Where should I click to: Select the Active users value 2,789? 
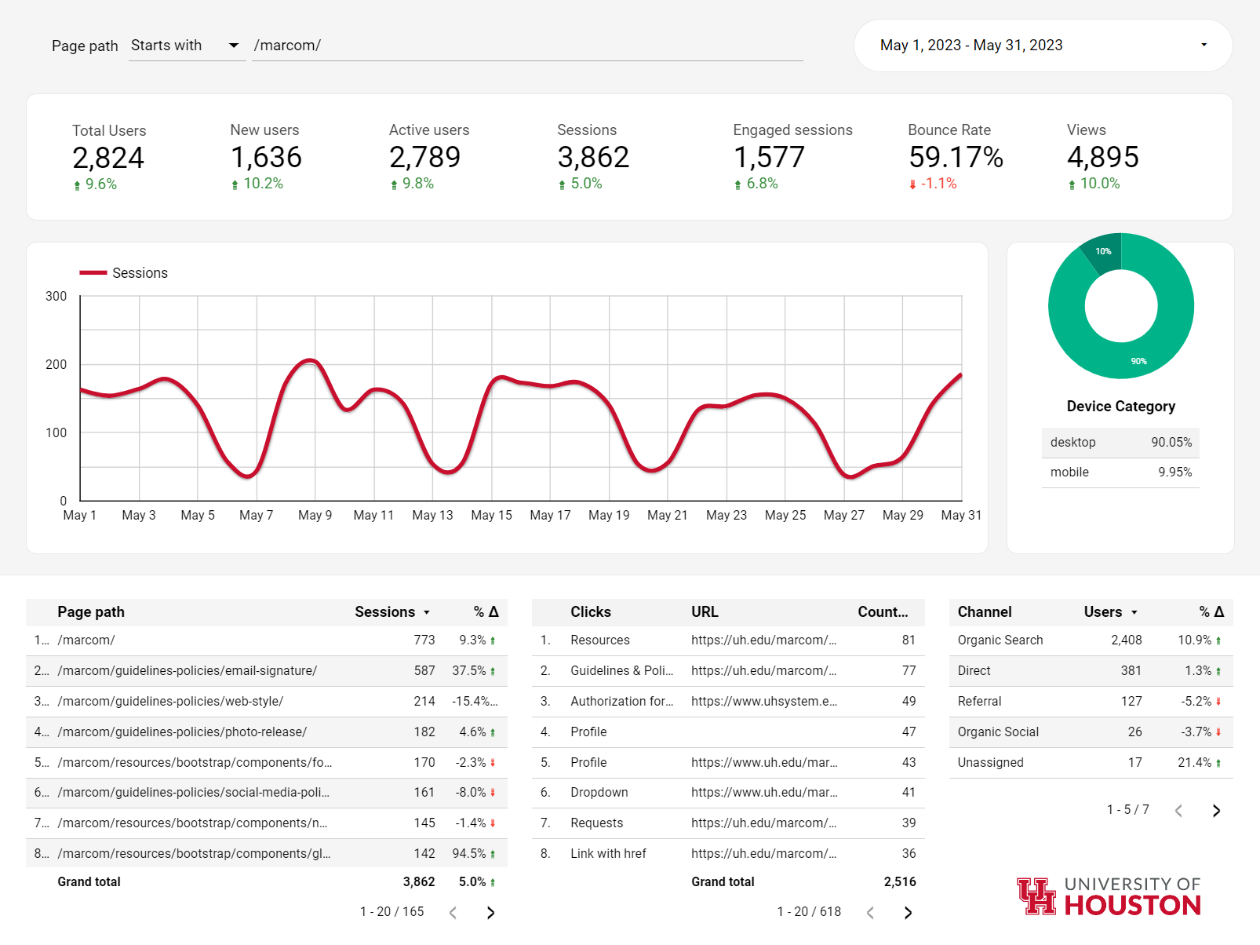[x=424, y=158]
